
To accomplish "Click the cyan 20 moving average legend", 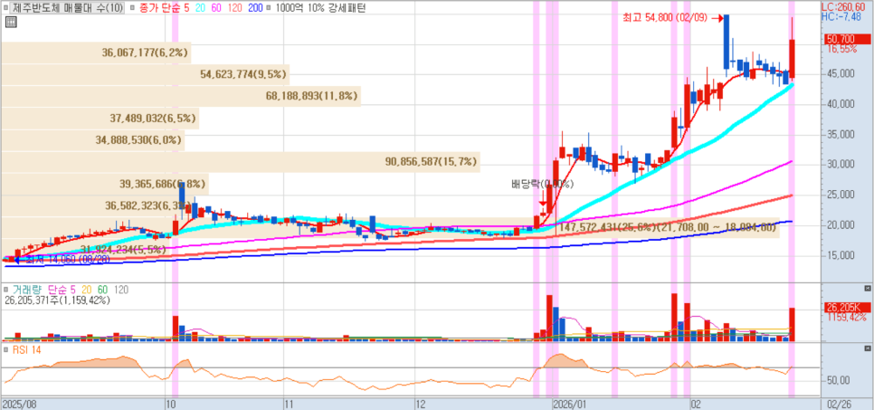I will click(x=200, y=8).
